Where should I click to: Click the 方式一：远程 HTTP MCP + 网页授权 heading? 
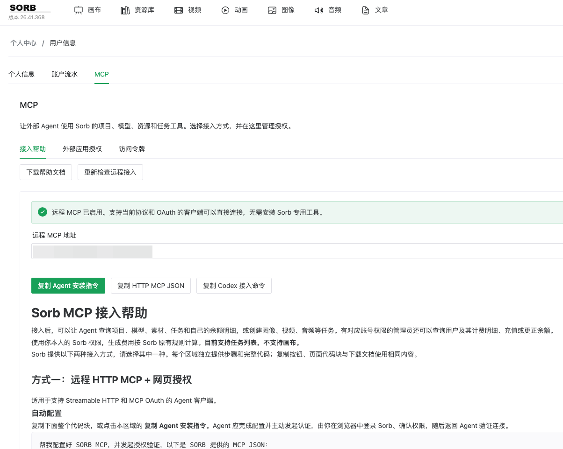112,380
